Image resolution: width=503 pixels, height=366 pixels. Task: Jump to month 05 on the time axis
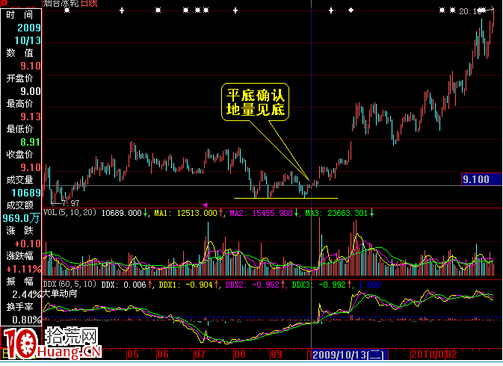(133, 354)
